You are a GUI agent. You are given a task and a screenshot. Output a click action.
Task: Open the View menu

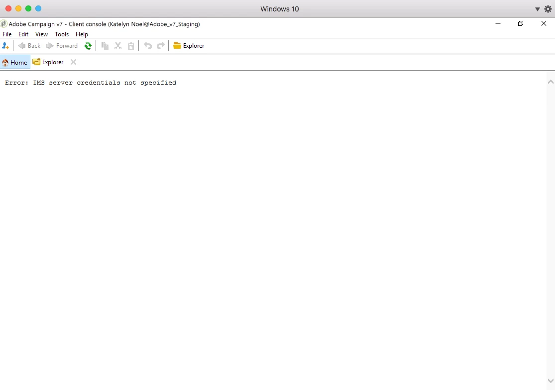(x=41, y=34)
